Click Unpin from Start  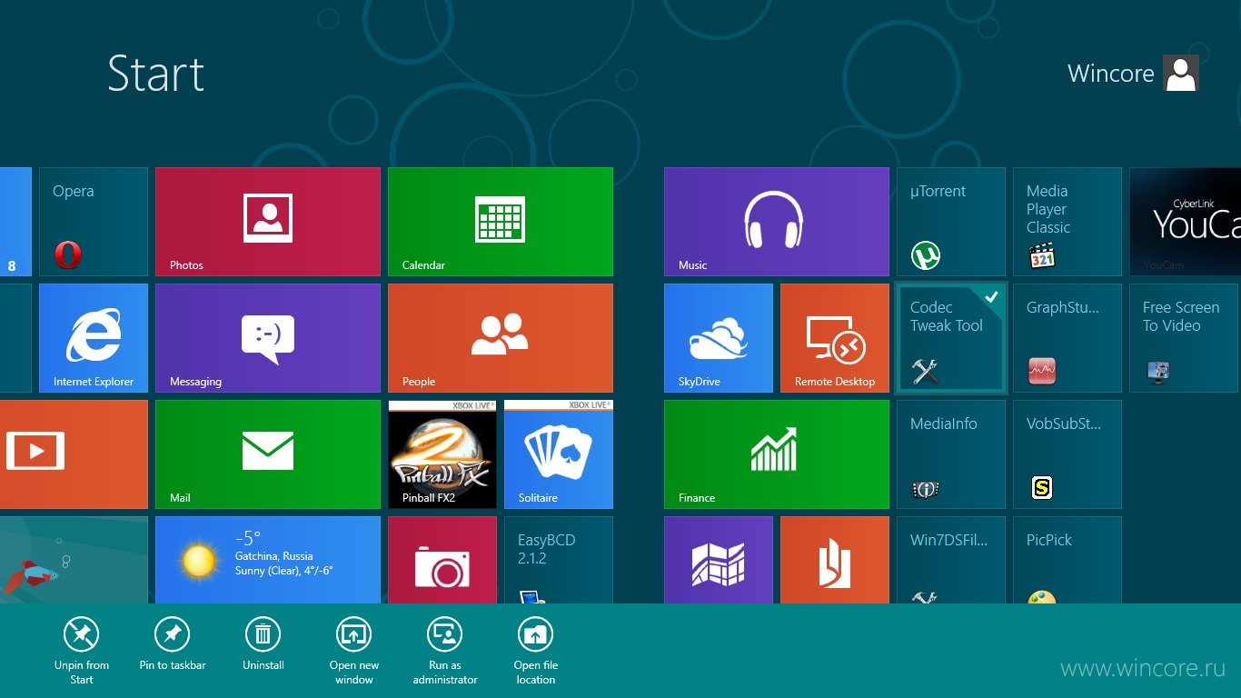pyautogui.click(x=82, y=651)
